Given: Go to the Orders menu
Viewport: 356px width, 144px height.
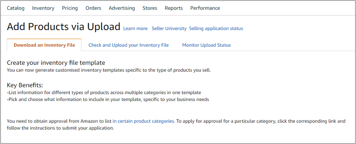Looking at the screenshot, I should click(93, 8).
